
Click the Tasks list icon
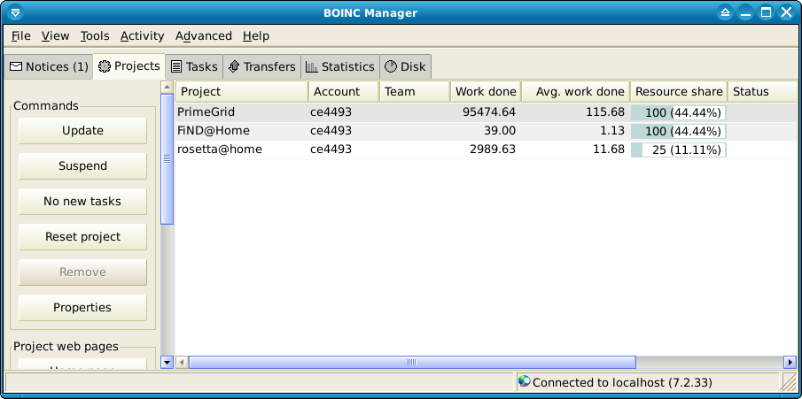(176, 67)
